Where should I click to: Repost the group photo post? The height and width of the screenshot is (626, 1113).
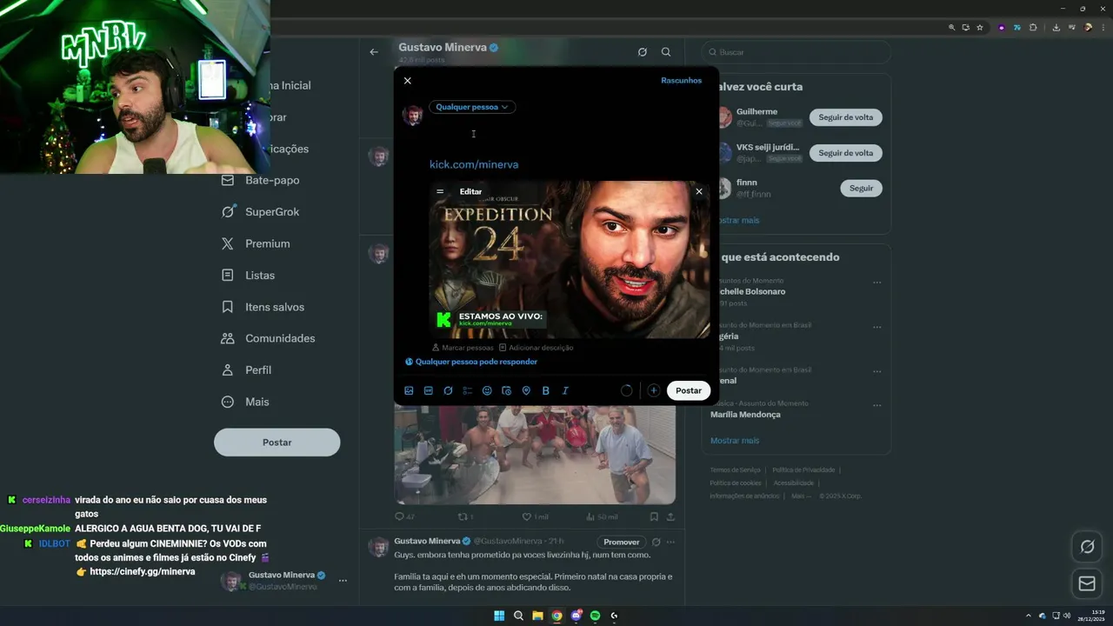(464, 516)
